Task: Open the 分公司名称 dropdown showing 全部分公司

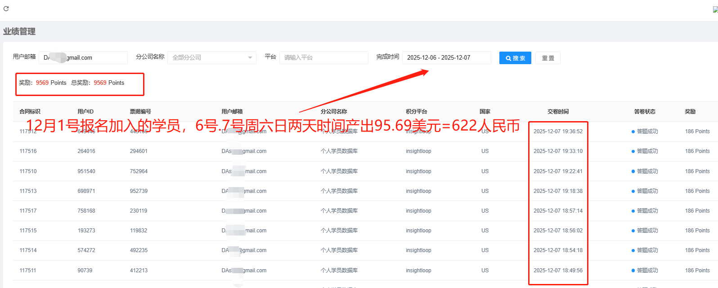Action: coord(211,57)
